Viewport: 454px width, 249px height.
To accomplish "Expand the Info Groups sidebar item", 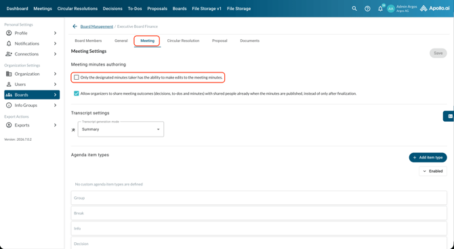I will point(32,106).
